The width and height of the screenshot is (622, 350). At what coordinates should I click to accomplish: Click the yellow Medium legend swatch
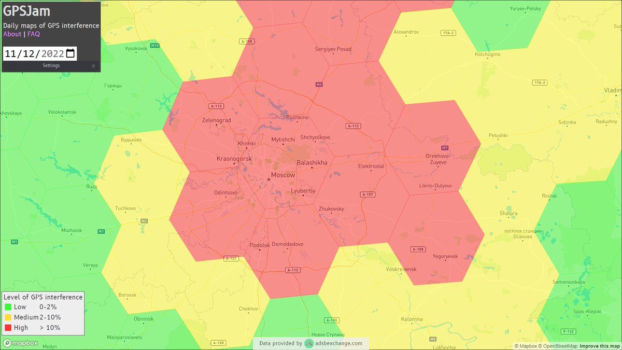tap(8, 317)
